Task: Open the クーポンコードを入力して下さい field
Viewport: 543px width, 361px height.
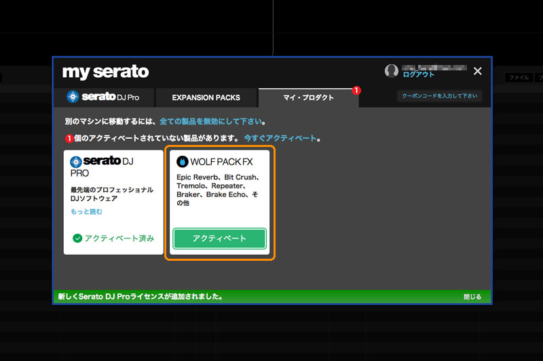Action: pyautogui.click(x=439, y=95)
